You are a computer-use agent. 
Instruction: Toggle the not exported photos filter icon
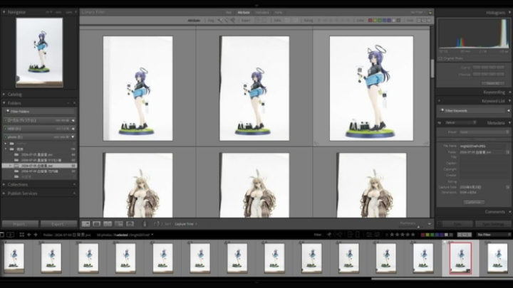click(264, 20)
